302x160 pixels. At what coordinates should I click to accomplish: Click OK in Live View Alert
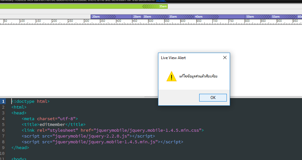213,98
